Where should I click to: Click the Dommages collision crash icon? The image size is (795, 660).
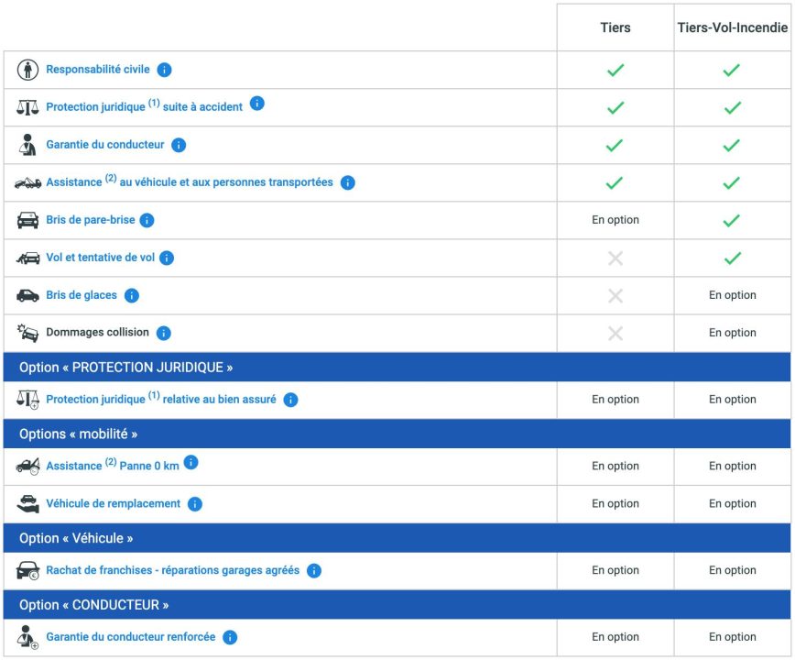(28, 332)
